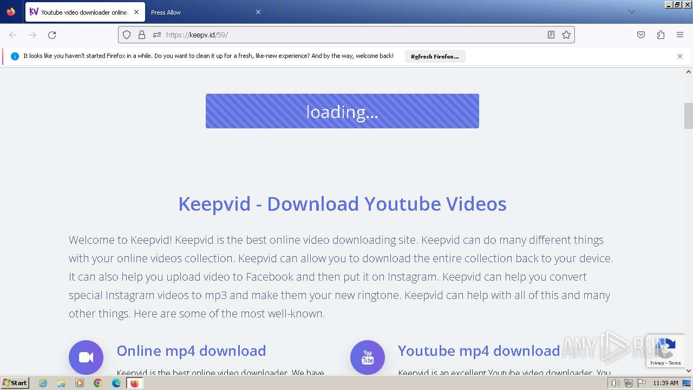Switch to the Youtube video downloader tab
The width and height of the screenshot is (693, 390).
(x=85, y=12)
